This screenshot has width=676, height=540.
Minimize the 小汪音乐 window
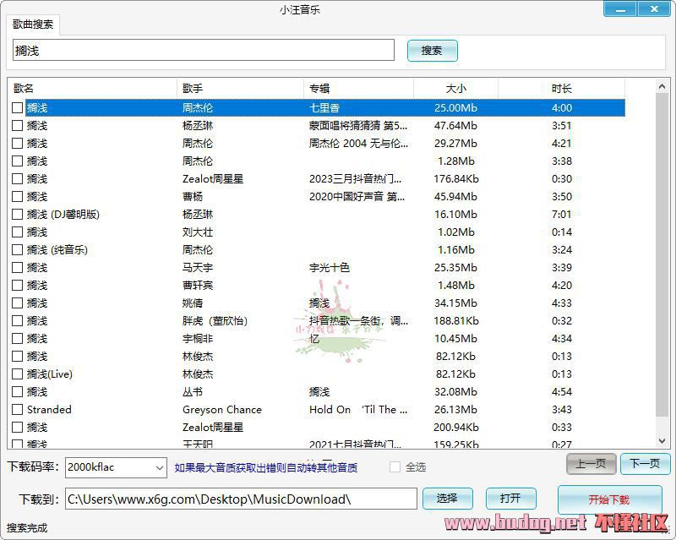pos(619,9)
